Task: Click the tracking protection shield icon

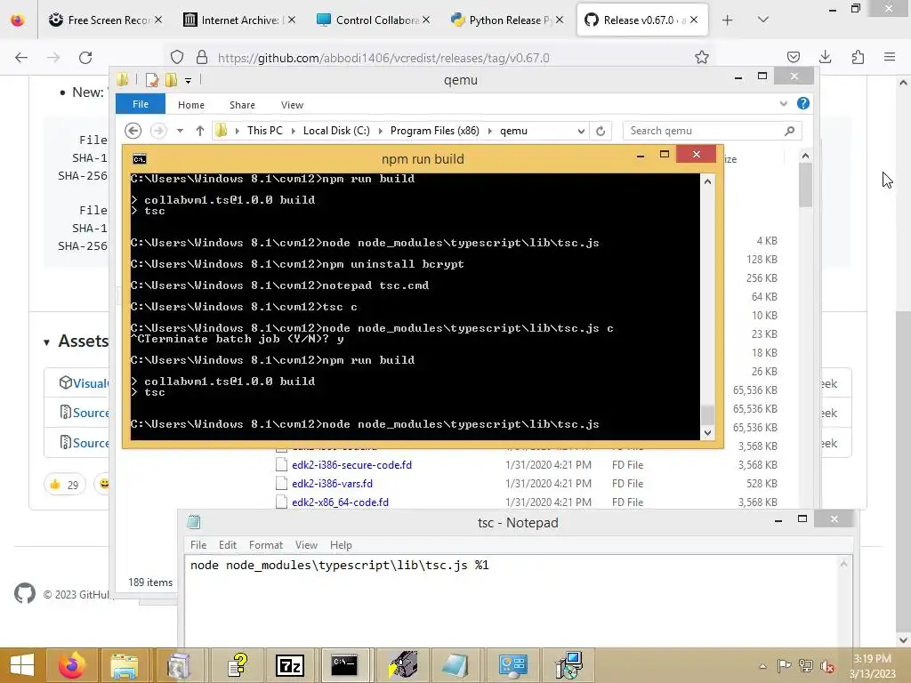Action: pos(177,57)
